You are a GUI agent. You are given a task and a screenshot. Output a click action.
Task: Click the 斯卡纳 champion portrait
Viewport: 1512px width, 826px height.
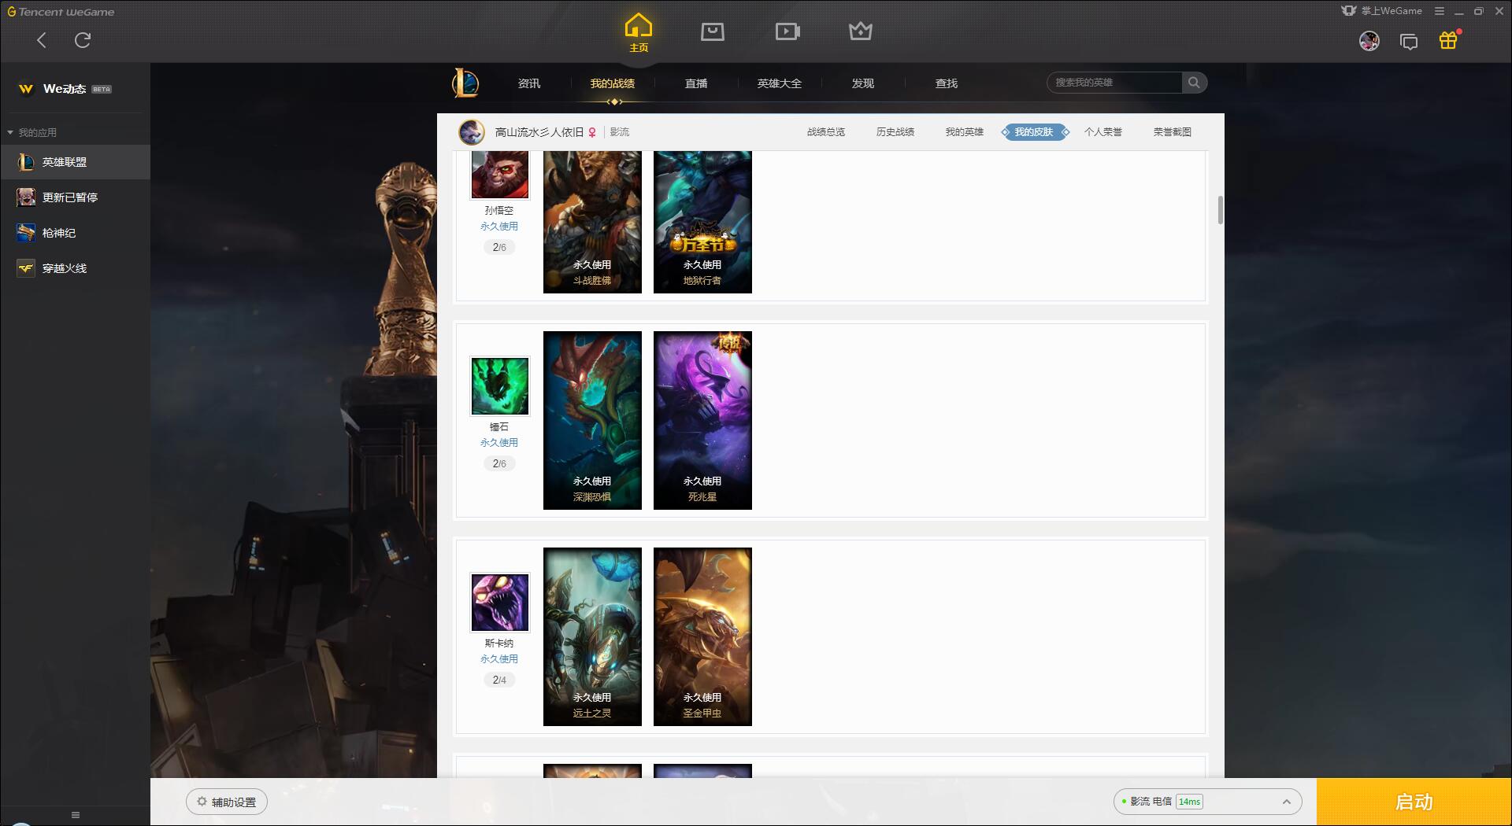click(x=500, y=603)
